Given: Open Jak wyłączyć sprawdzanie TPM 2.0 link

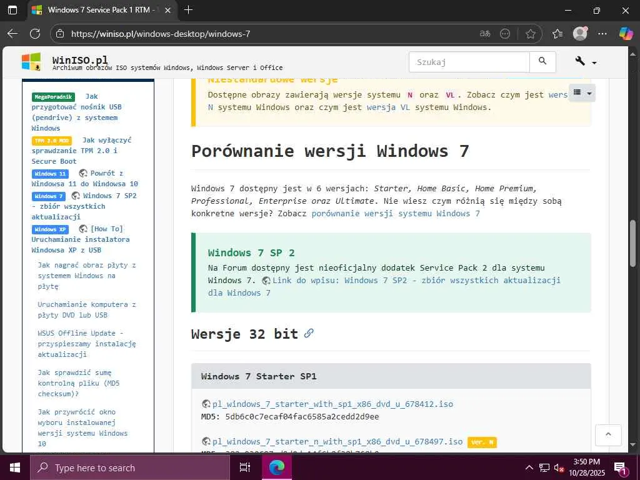Looking at the screenshot, I should point(82,151).
